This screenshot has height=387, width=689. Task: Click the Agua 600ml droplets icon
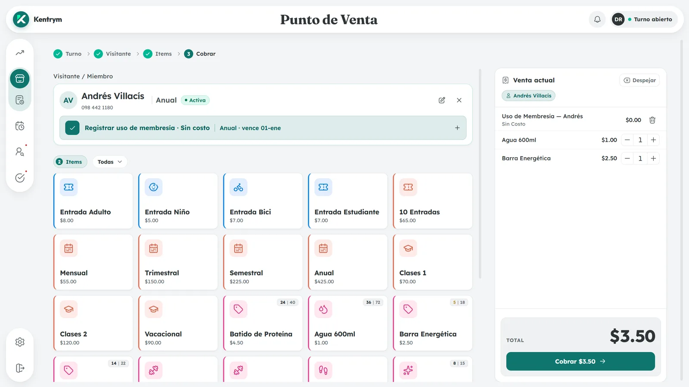tap(323, 309)
